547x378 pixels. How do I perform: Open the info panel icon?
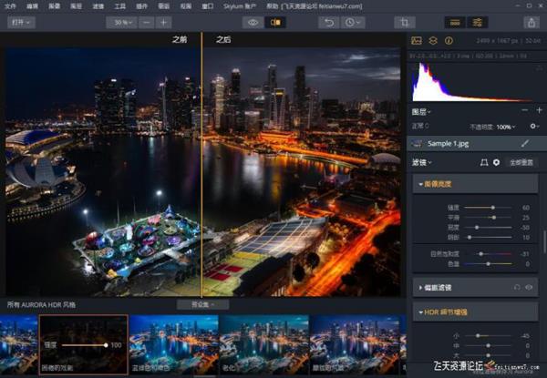click(449, 41)
